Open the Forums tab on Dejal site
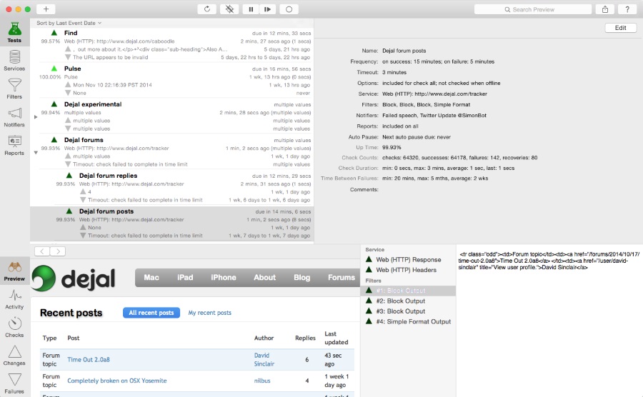The height and width of the screenshot is (397, 643). (342, 277)
